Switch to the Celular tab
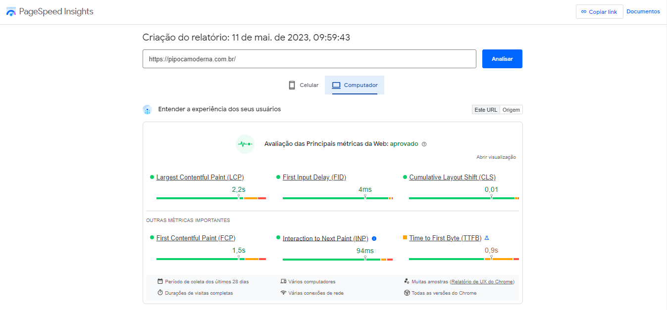Screen dimensions: 667x310 tap(304, 85)
